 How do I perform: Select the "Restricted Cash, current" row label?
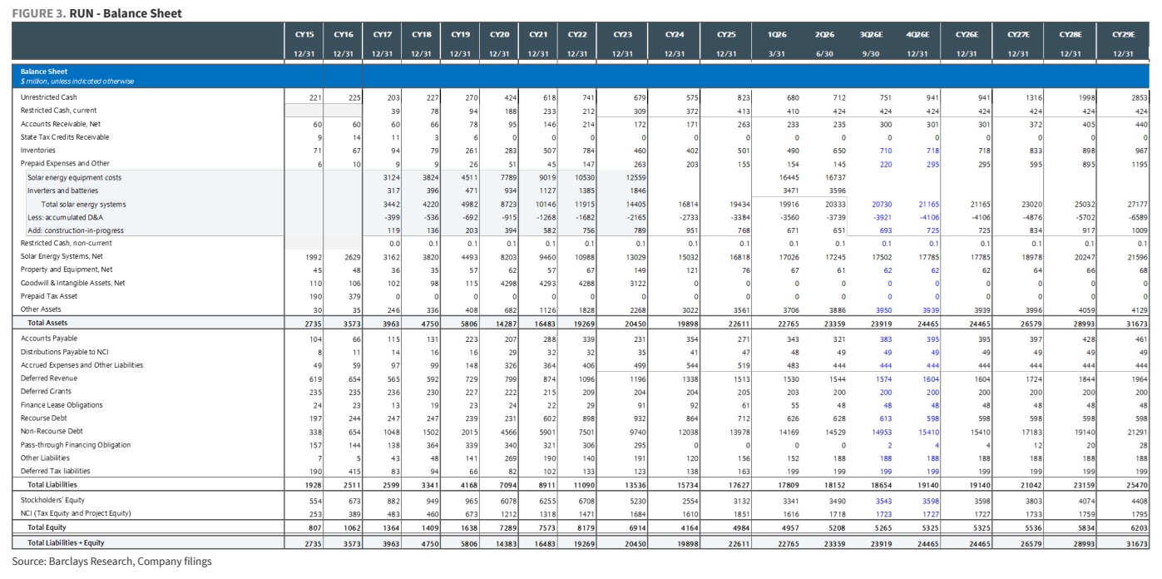58,111
